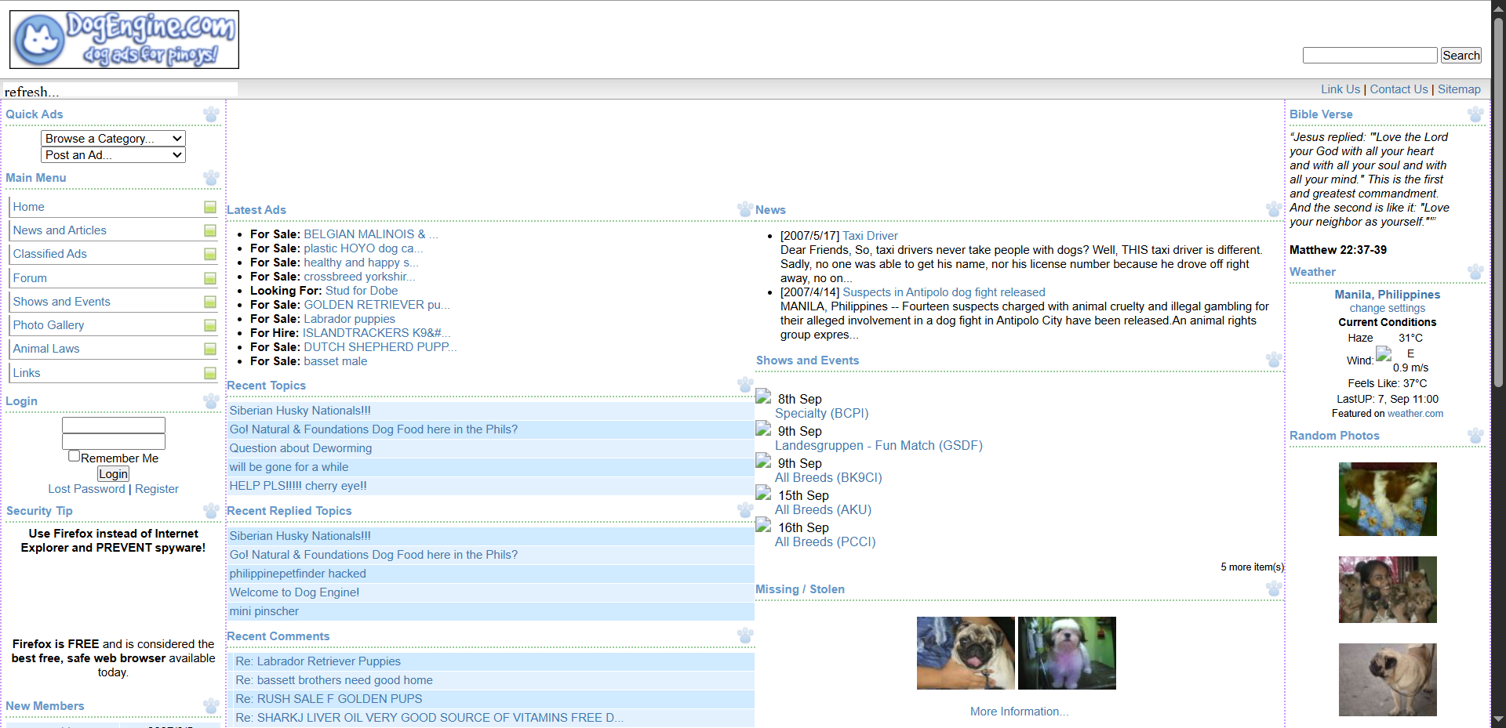The image size is (1506, 728).
Task: Open the Register link
Action: [156, 488]
